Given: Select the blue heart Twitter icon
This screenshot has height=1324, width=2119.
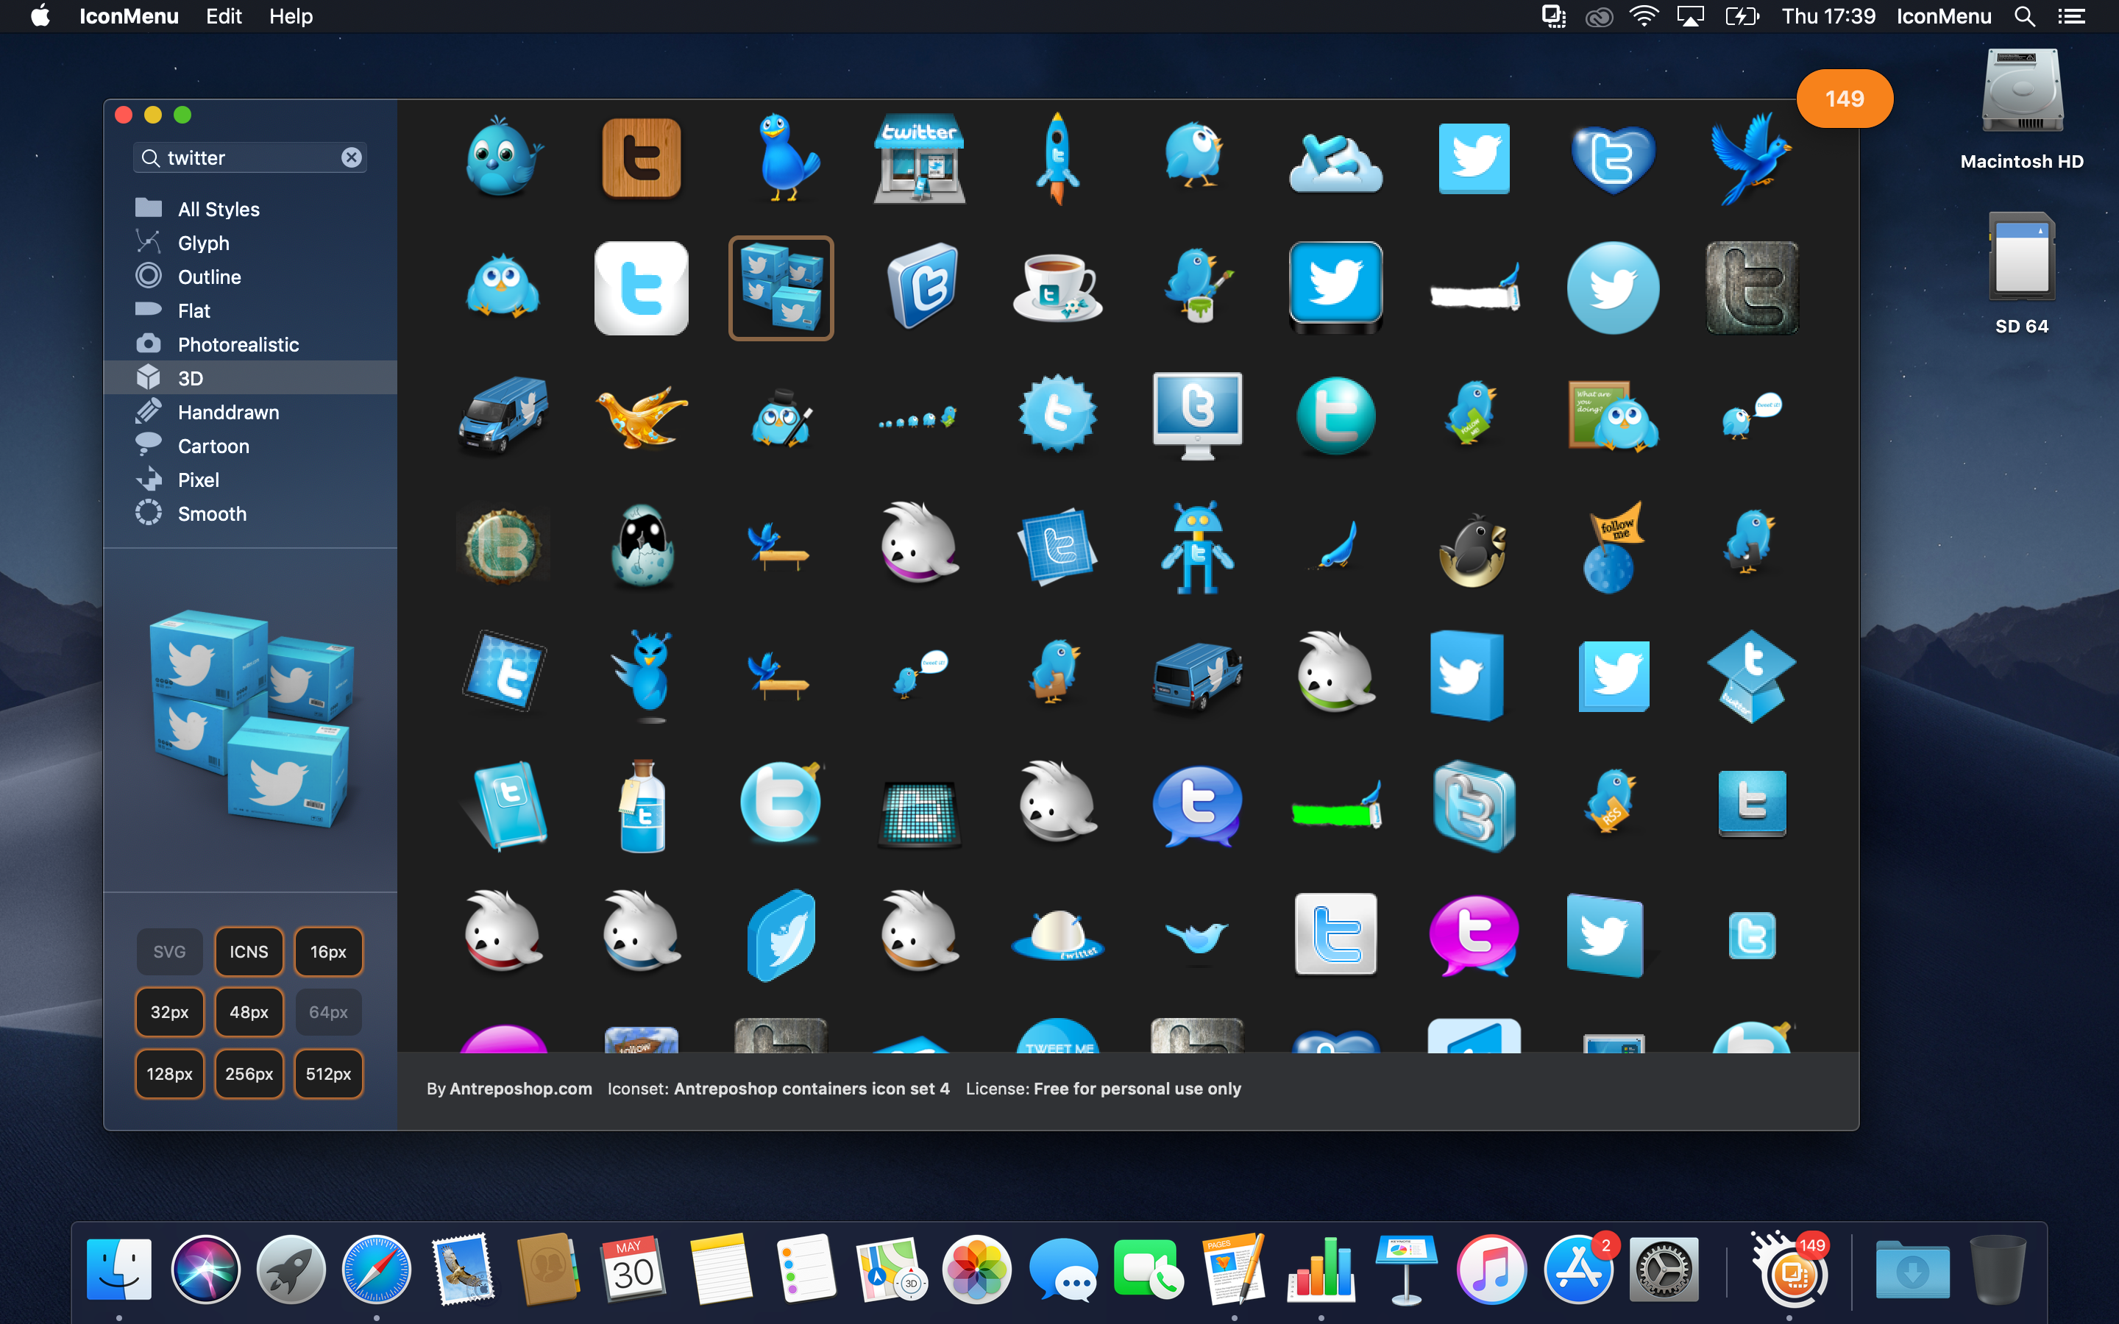Looking at the screenshot, I should point(1613,160).
